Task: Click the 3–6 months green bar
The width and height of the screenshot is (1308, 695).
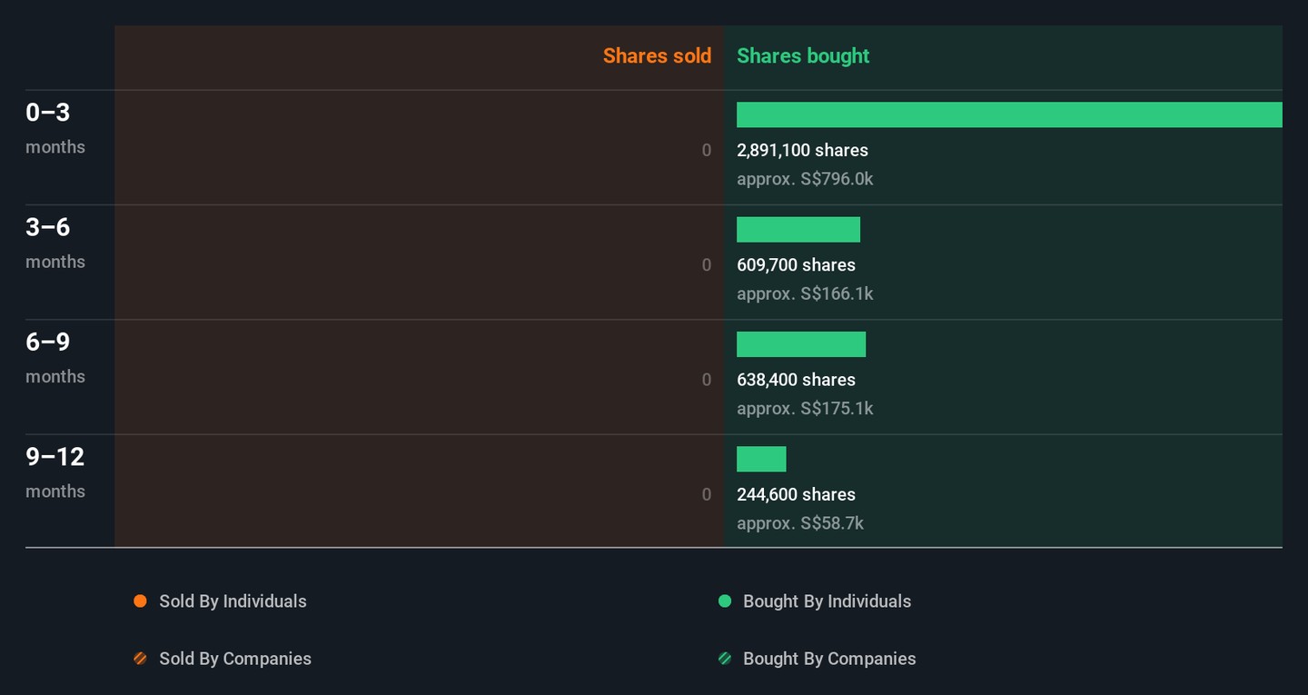Action: click(798, 230)
